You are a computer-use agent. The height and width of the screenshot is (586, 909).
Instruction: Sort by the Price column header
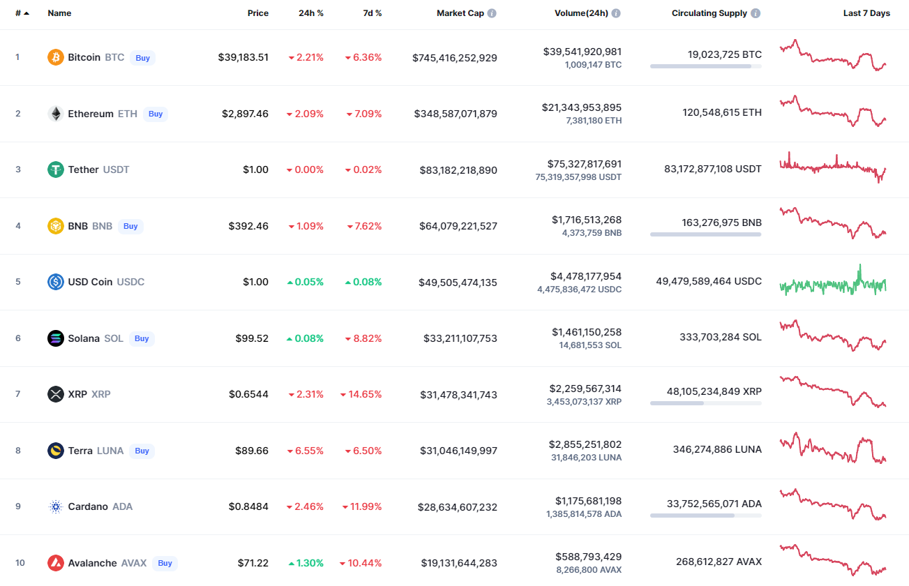pyautogui.click(x=257, y=13)
